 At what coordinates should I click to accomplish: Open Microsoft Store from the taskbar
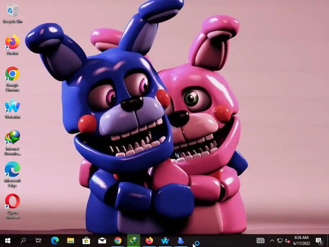click(86, 241)
